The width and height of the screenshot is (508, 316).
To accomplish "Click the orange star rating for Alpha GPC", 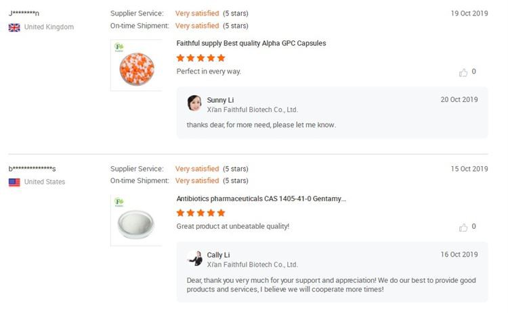I will pos(200,58).
